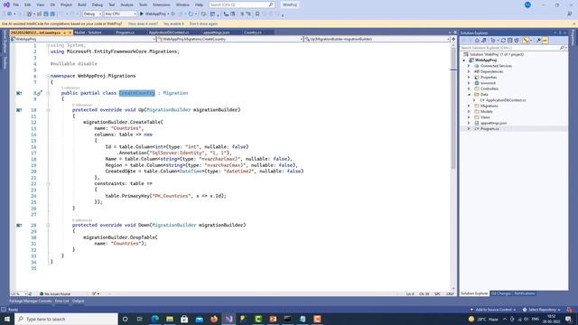
Task: Close the CreateCountry migration file tab
Action: (x=70, y=32)
